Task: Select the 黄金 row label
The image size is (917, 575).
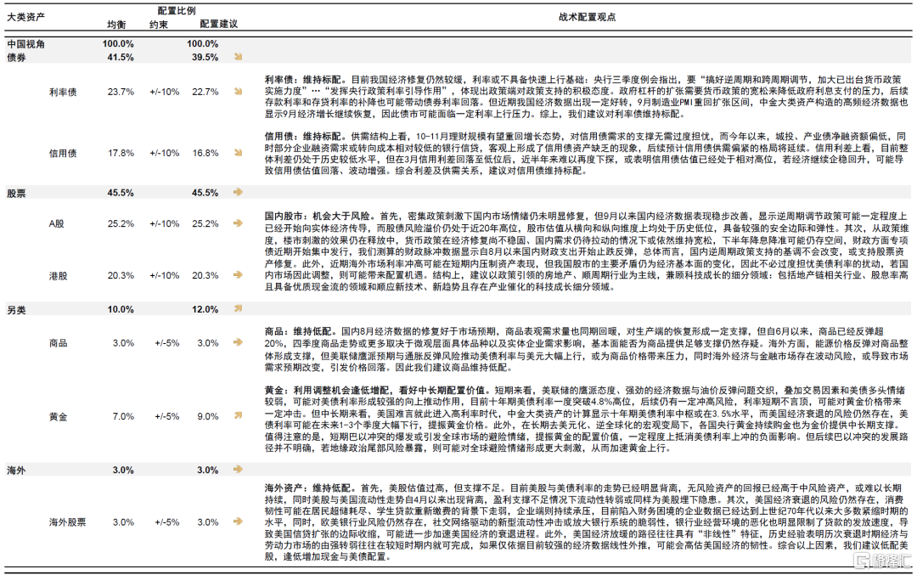Action: pos(58,416)
